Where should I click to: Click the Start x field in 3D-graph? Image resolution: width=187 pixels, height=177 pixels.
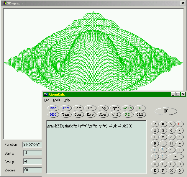pos(32,153)
